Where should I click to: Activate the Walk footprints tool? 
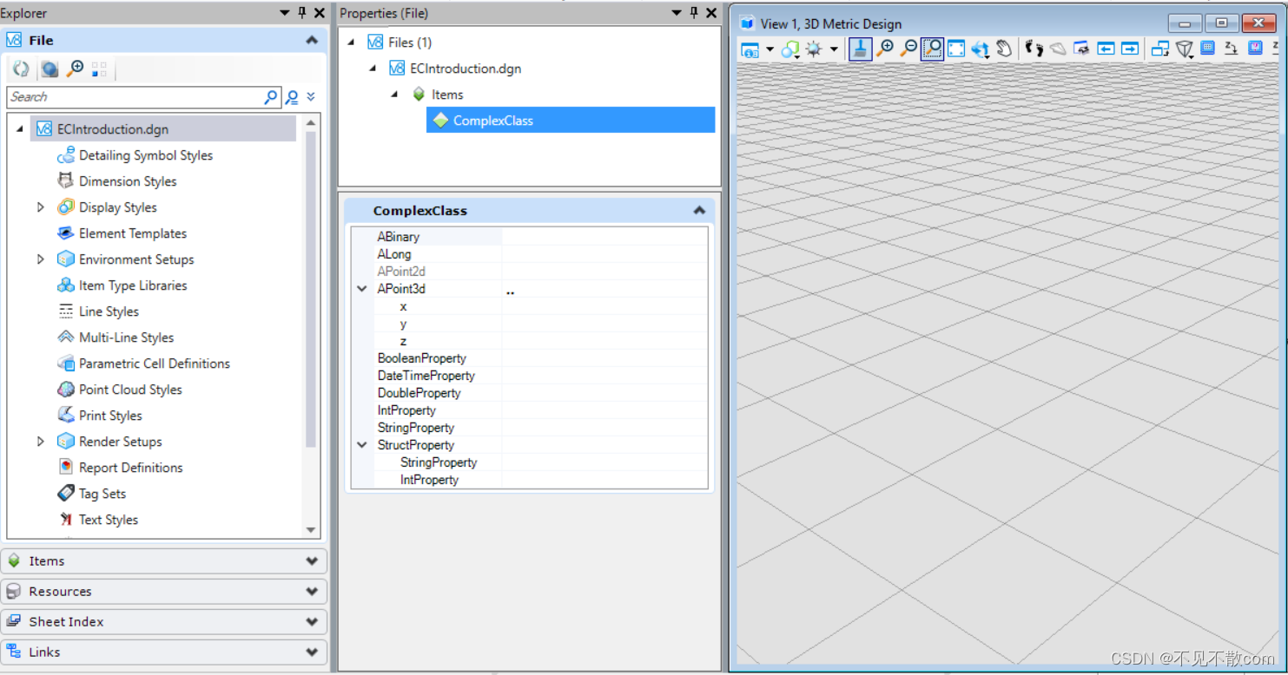(1034, 49)
